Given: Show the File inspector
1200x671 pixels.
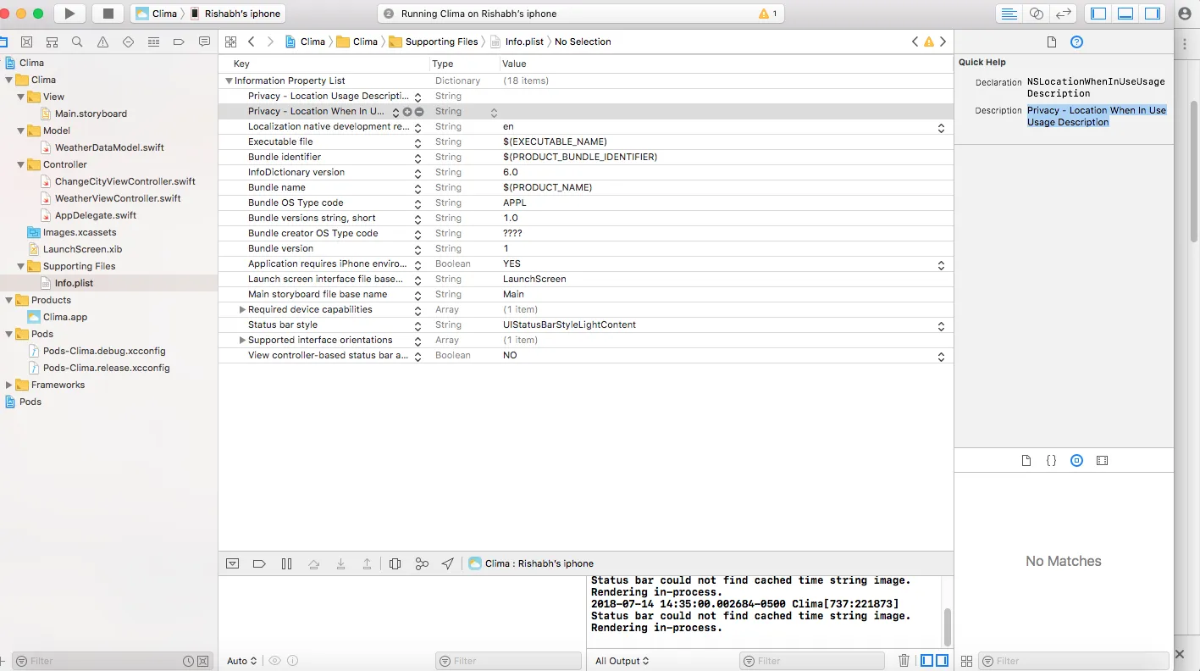Looking at the screenshot, I should (1052, 42).
